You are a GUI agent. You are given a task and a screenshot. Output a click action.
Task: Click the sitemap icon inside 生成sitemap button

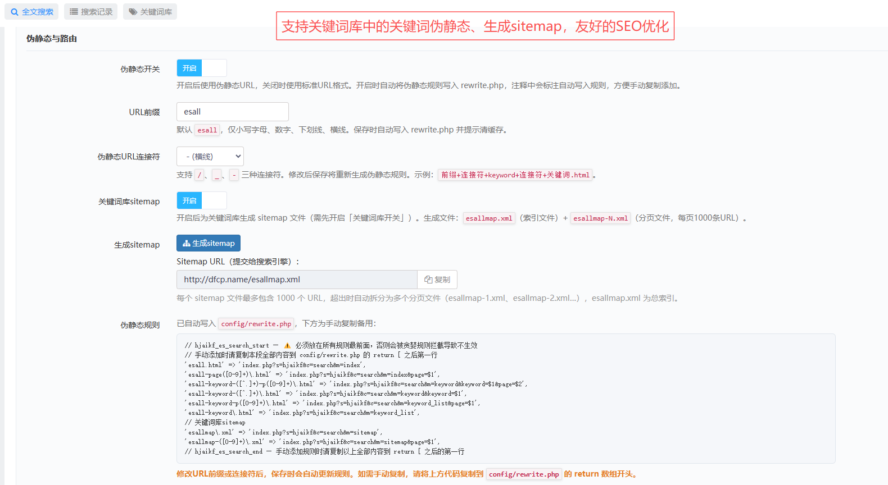187,243
